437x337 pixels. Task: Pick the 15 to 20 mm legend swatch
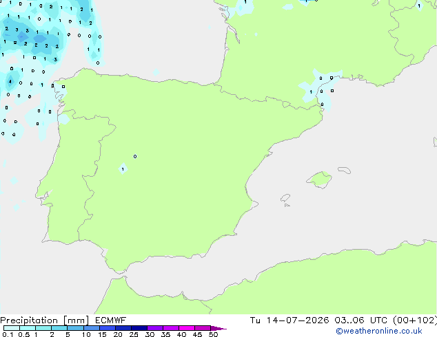tap(107, 328)
